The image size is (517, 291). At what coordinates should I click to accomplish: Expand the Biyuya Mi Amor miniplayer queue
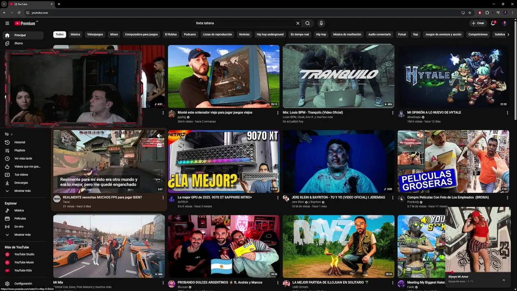pyautogui.click(x=504, y=280)
